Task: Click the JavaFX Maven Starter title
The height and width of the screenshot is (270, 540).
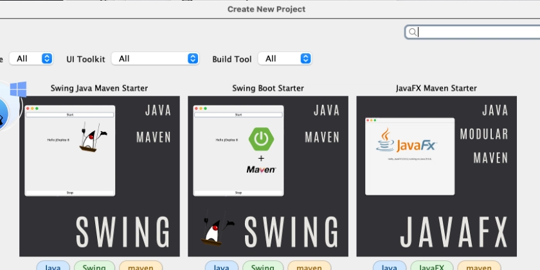Action: (x=437, y=88)
